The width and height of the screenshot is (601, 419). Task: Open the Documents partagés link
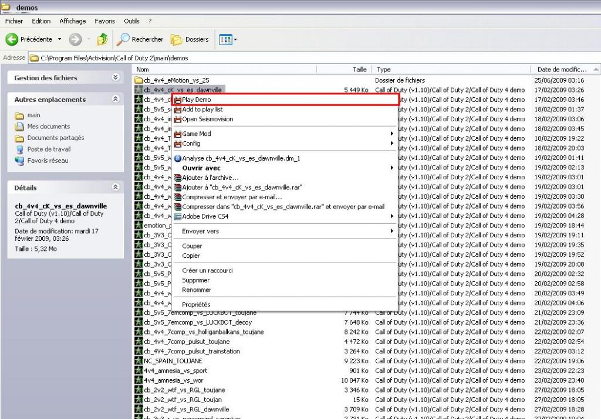[56, 138]
